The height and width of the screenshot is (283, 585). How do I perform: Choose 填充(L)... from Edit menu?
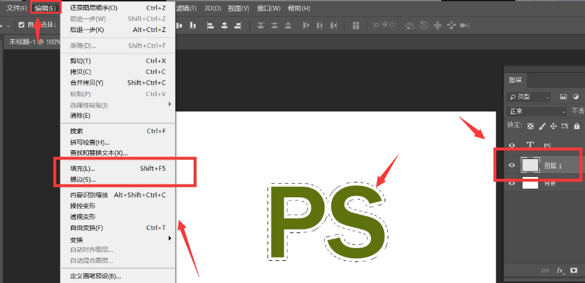click(x=83, y=168)
